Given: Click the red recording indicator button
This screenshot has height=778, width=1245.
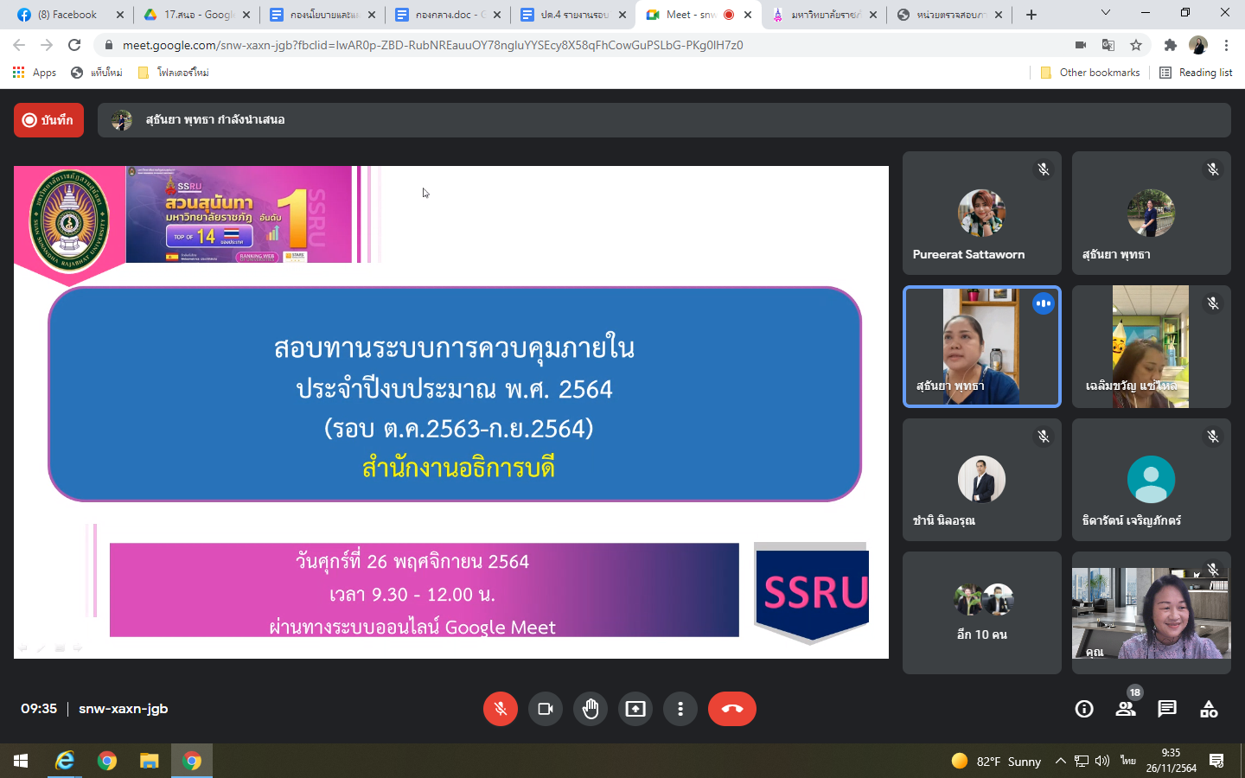Looking at the screenshot, I should (48, 120).
